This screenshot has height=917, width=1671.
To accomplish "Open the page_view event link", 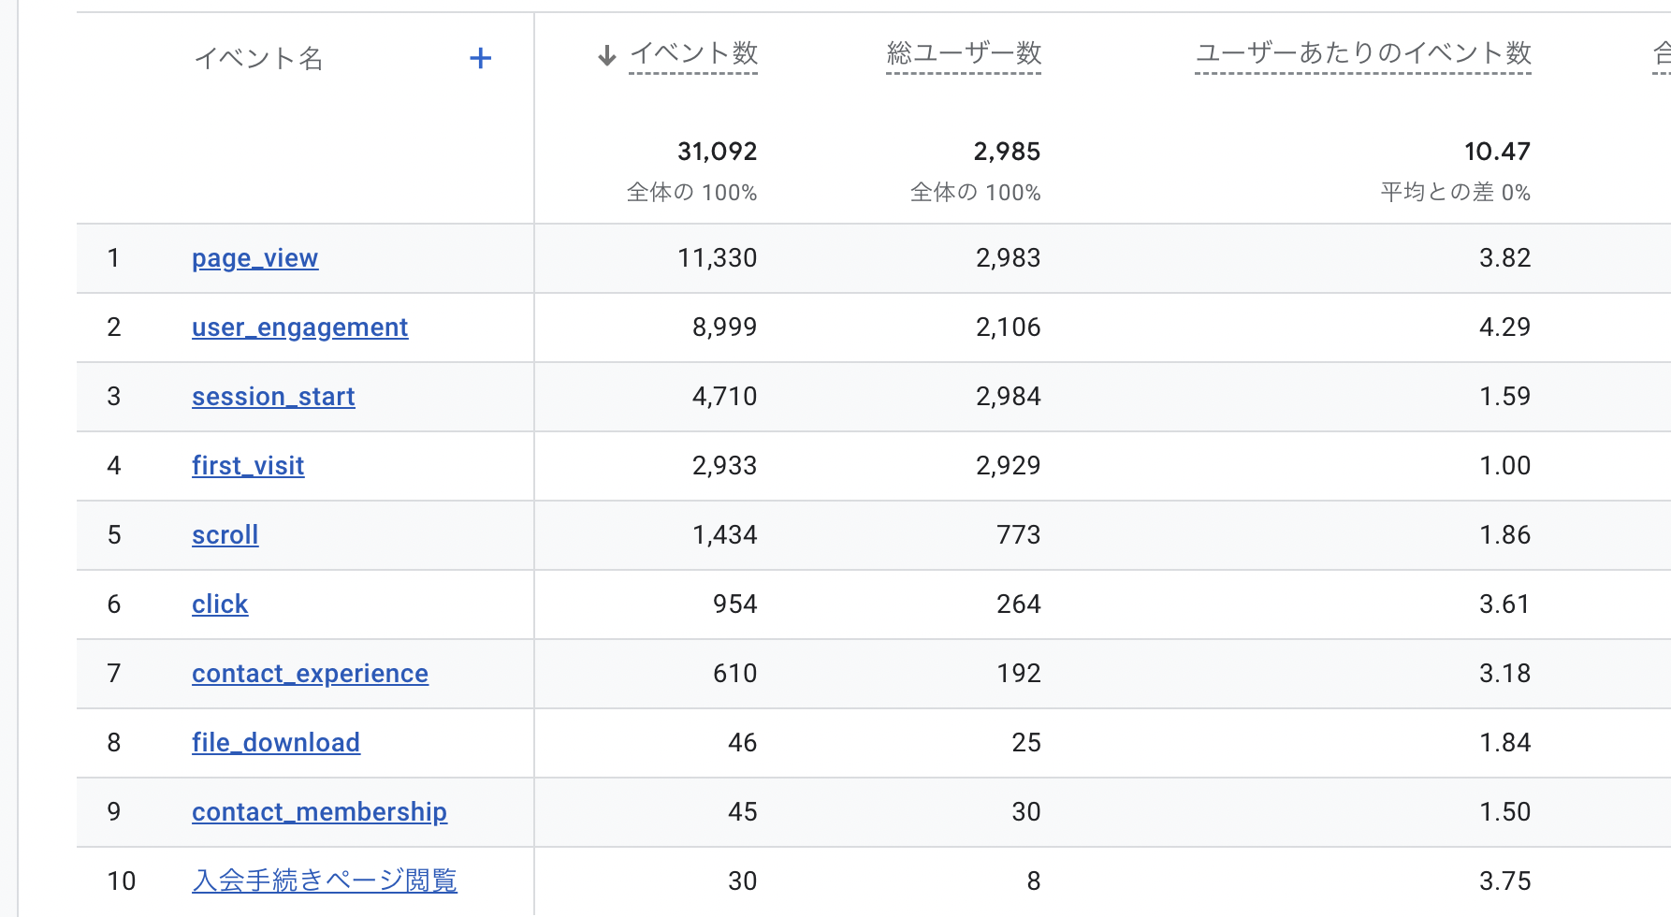I will coord(254,258).
